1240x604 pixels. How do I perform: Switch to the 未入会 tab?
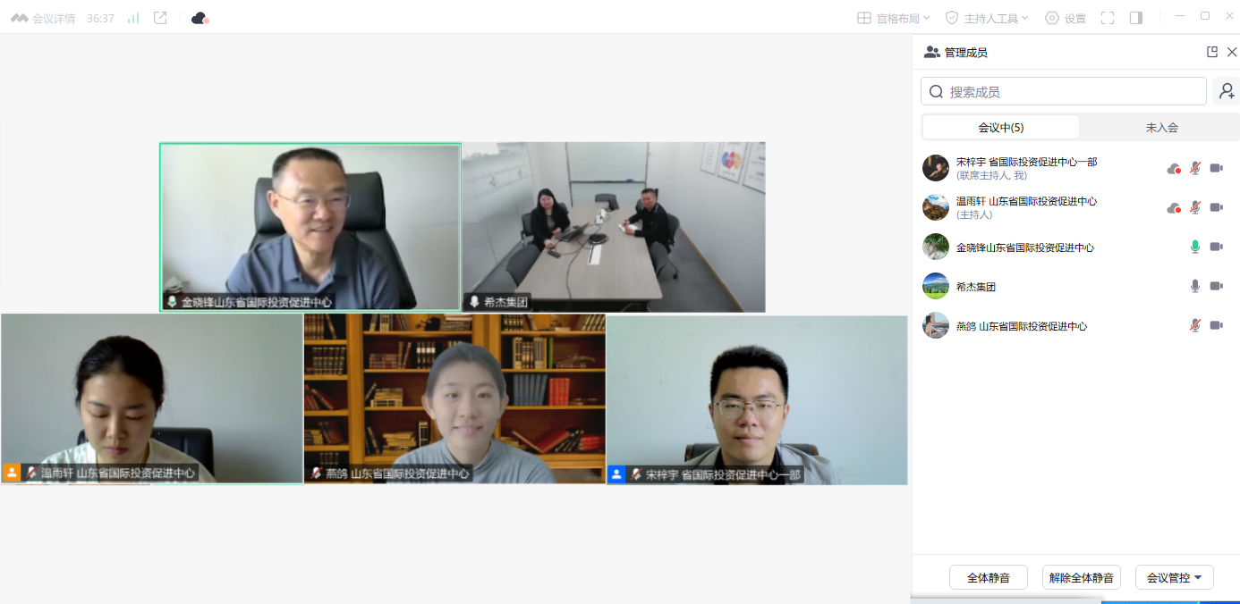pyautogui.click(x=1161, y=127)
